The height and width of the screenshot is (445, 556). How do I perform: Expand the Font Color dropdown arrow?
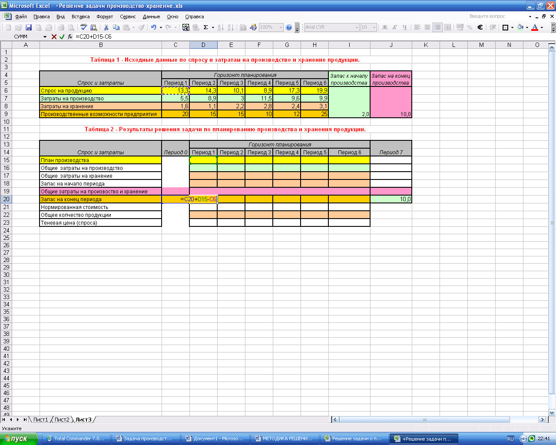pyautogui.click(x=542, y=27)
